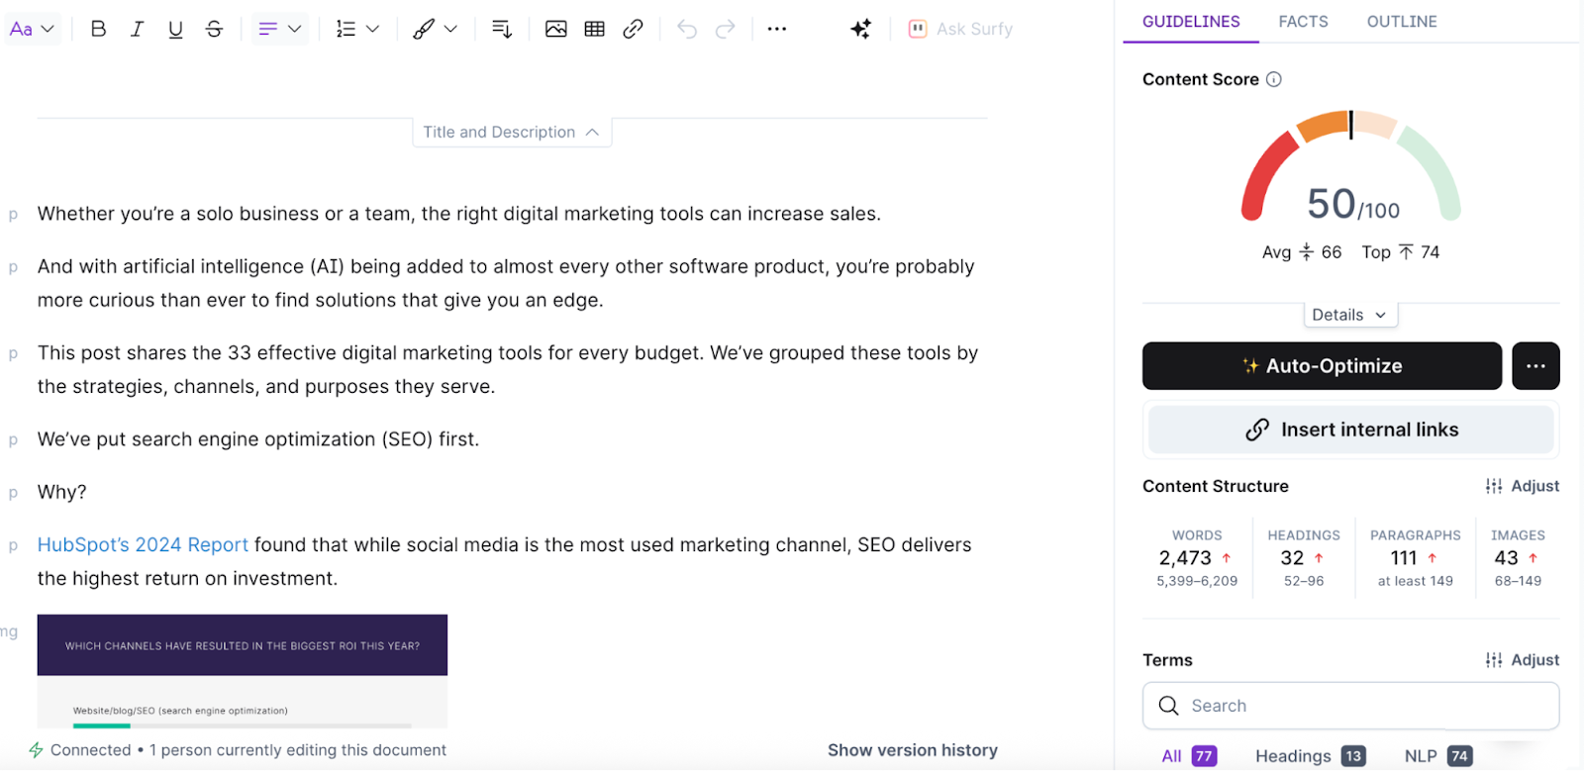Click the 'Top 74' score label
The width and height of the screenshot is (1584, 771).
(1401, 252)
